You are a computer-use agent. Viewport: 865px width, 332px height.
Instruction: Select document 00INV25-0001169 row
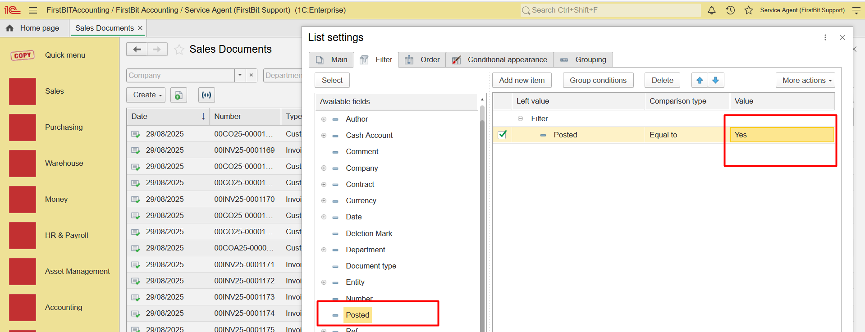click(214, 150)
